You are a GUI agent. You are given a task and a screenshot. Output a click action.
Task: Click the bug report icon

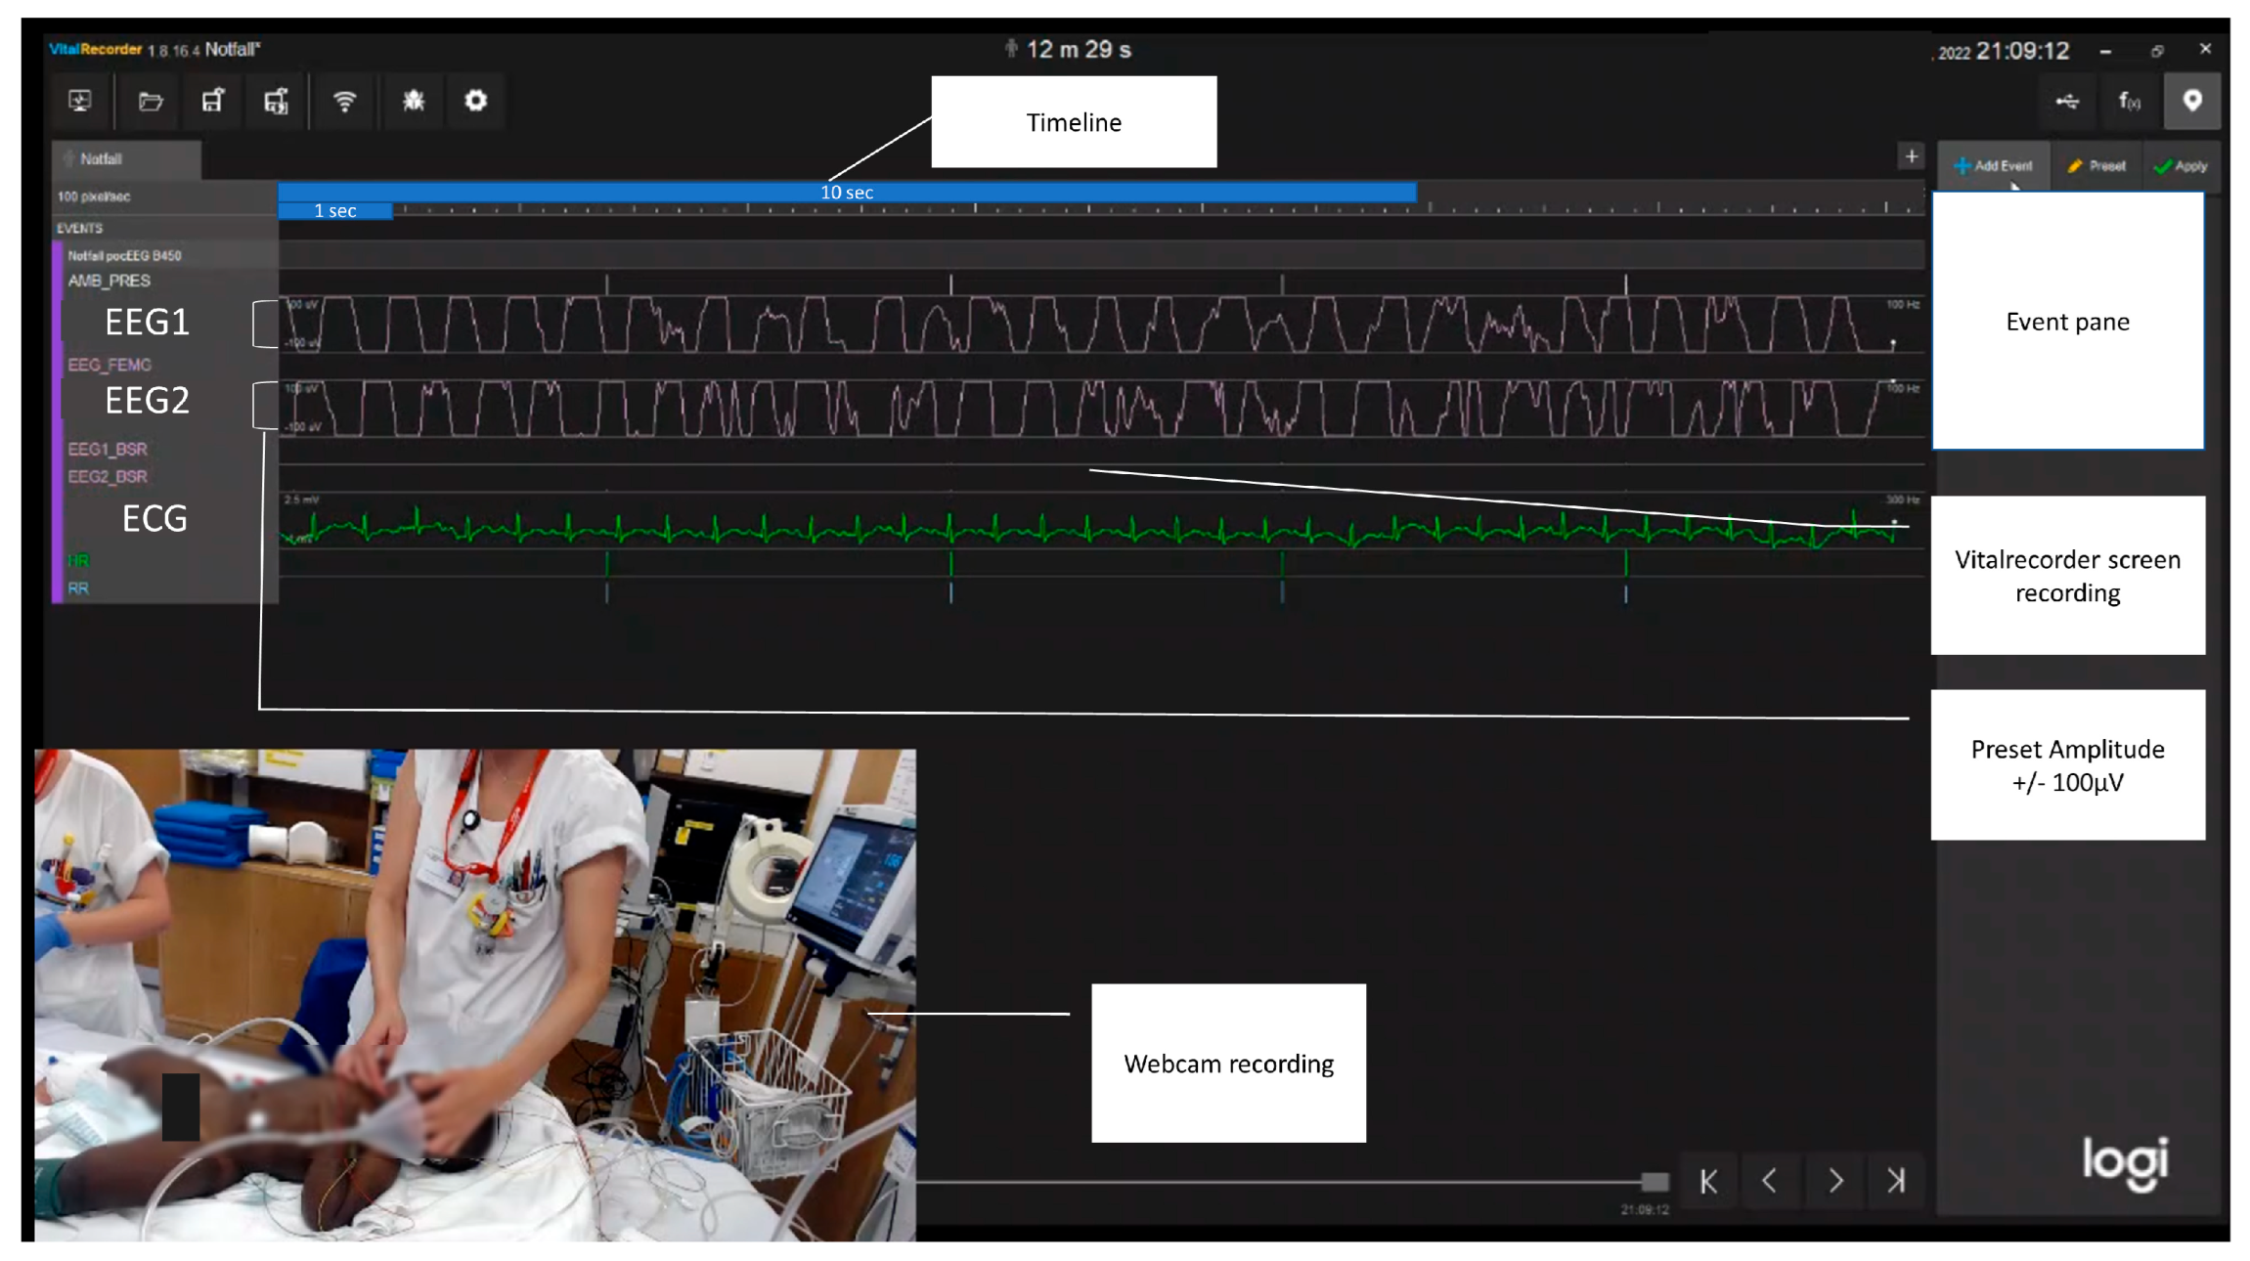[414, 101]
